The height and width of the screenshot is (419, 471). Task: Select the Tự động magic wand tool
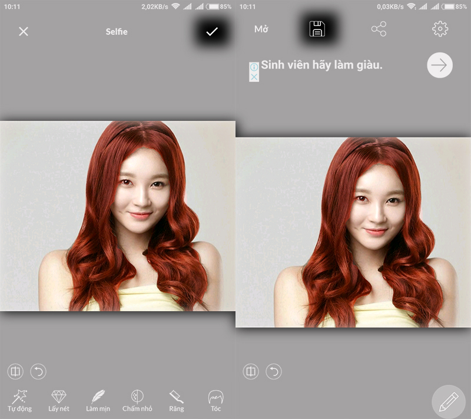click(19, 401)
